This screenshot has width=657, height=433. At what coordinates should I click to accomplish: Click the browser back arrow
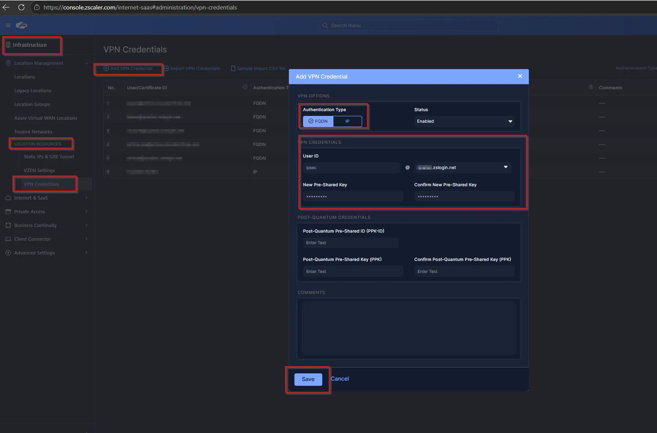(x=6, y=7)
